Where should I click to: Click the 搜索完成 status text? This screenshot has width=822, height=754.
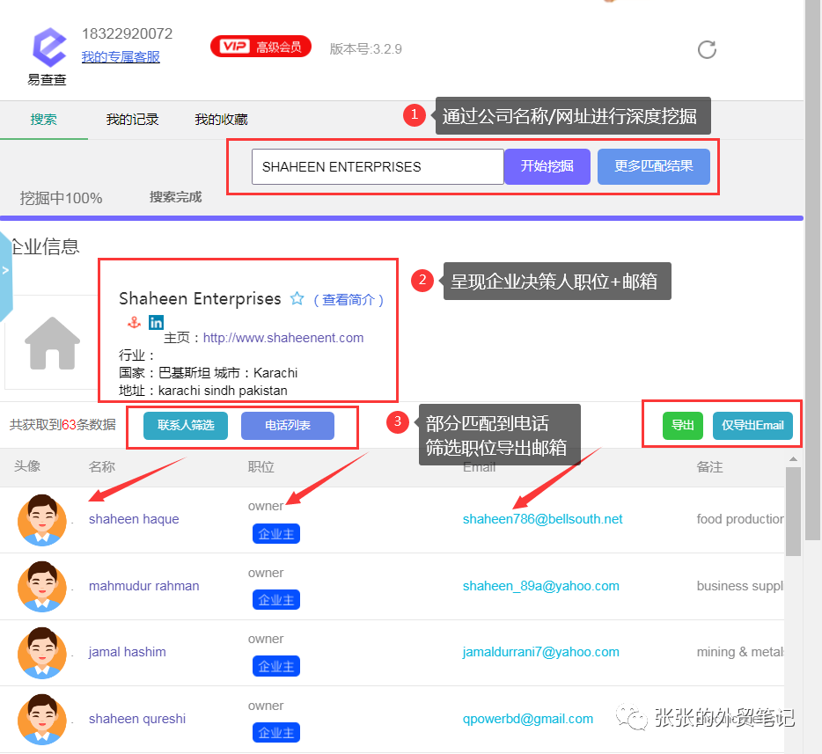(176, 197)
